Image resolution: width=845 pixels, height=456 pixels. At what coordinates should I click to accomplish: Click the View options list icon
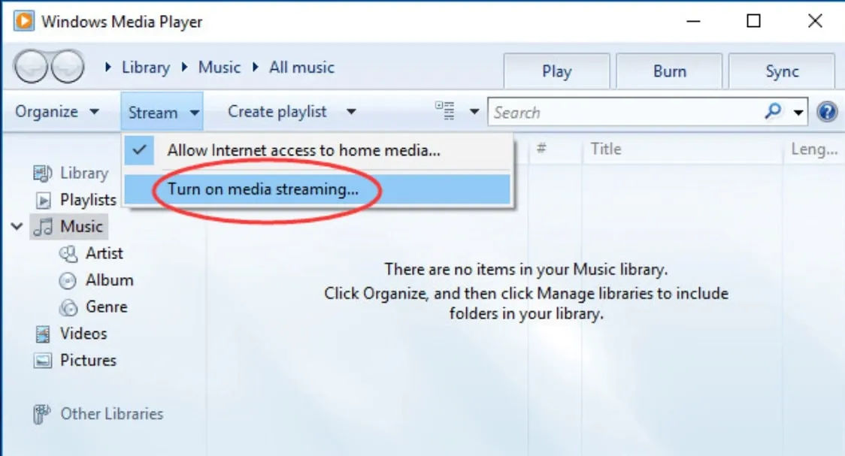[445, 111]
